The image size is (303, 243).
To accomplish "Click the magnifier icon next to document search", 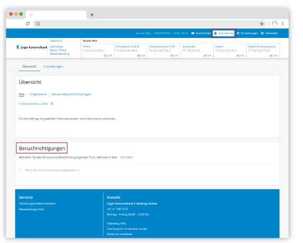I will click(x=52, y=104).
